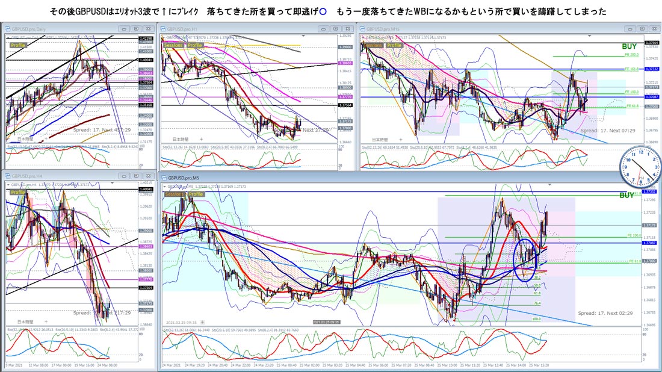The height and width of the screenshot is (372, 662).
Task: Toggle the Profile overlay in the Daily chart
Action: [x=18, y=45]
